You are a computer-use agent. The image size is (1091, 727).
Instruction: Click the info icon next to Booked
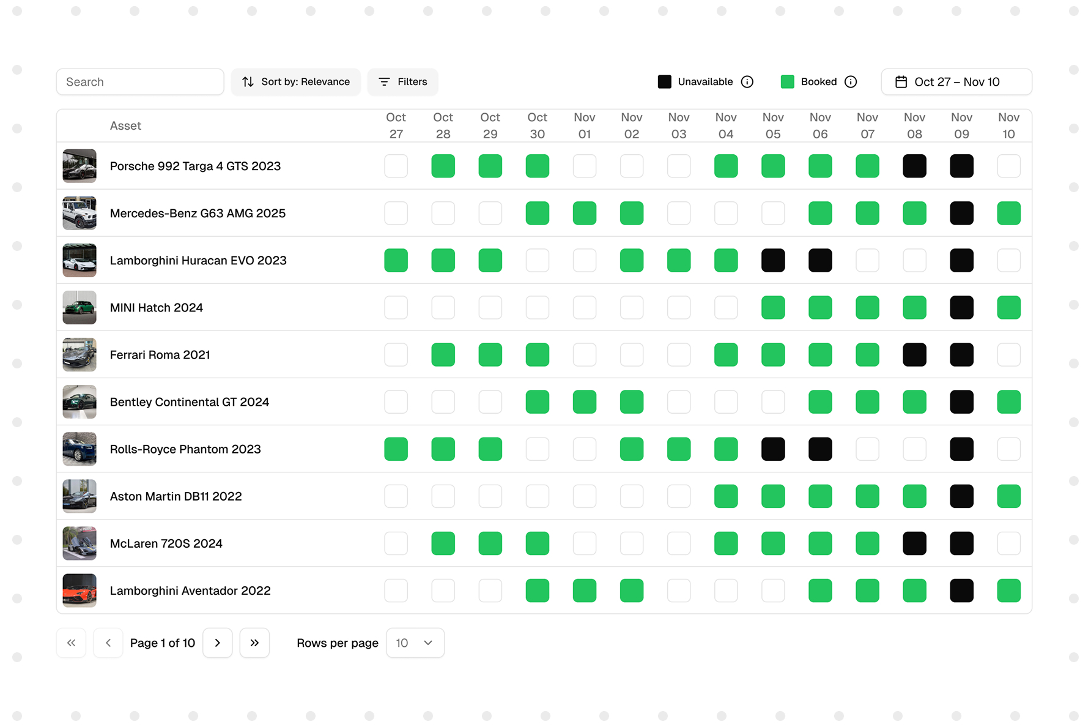(851, 82)
